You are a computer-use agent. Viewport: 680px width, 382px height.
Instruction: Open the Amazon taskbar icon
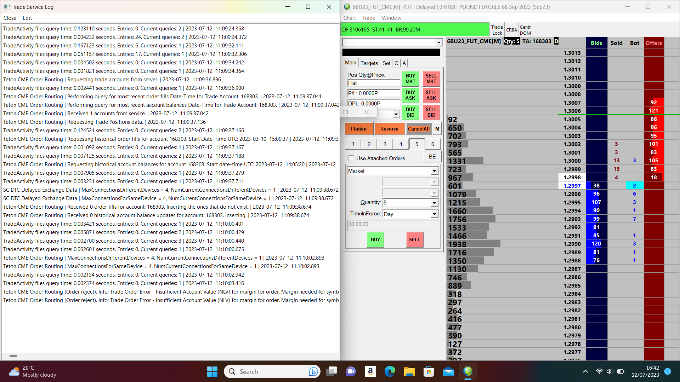pyautogui.click(x=370, y=371)
